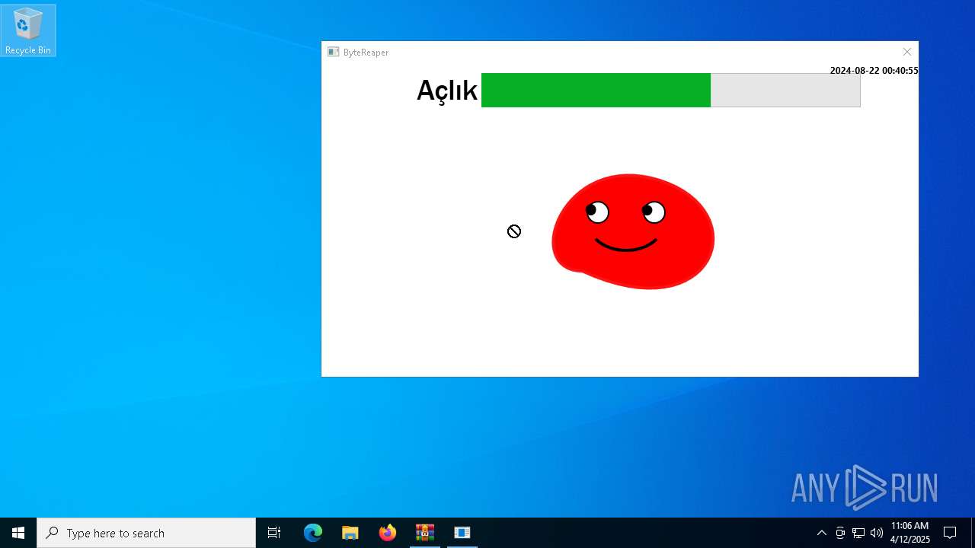
Task: Click the green Açlık hunger progress bar
Action: tap(670, 90)
